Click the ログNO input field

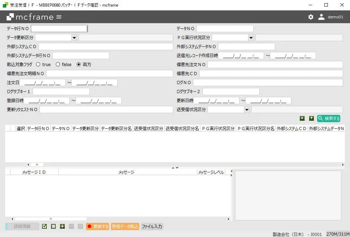[x=268, y=82]
